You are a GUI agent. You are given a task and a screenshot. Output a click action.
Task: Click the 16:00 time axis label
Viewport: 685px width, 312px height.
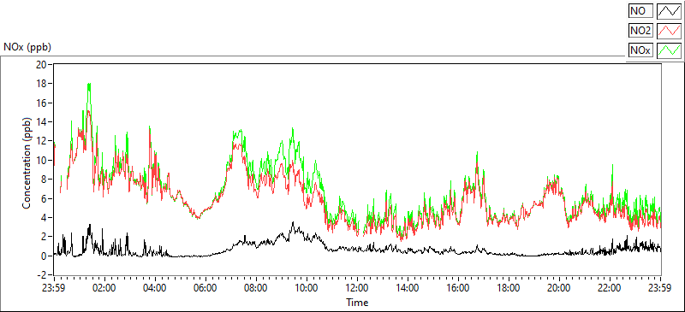(459, 288)
